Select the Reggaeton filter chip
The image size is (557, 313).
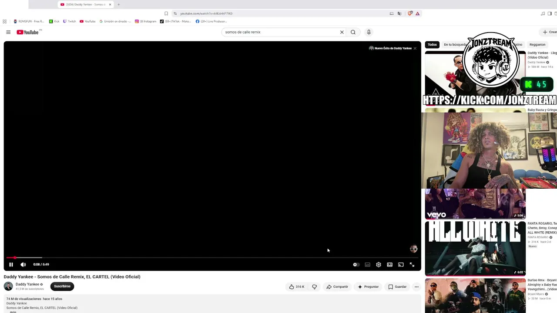[x=537, y=44]
